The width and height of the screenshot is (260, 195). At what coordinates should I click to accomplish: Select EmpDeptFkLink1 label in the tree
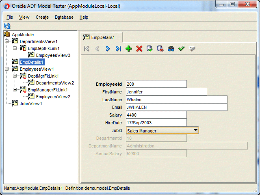[44, 48]
